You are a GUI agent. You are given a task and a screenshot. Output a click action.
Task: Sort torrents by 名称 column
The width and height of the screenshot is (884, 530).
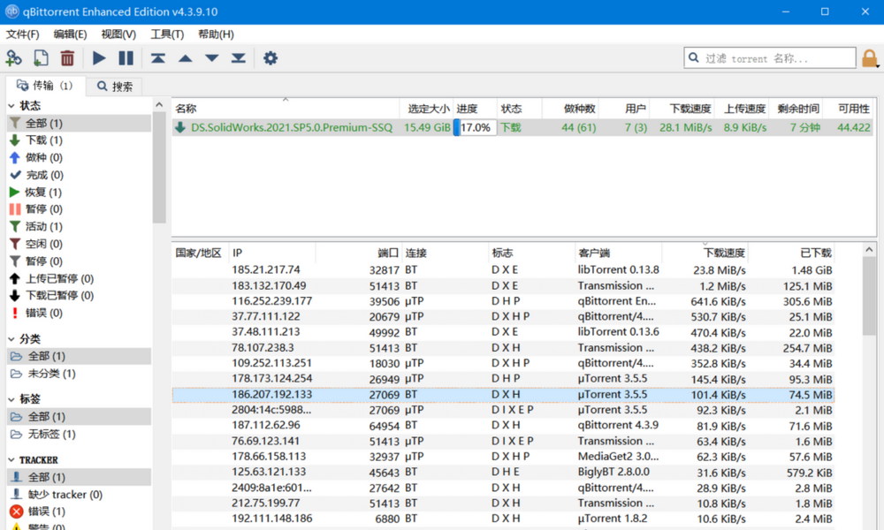[x=286, y=108]
